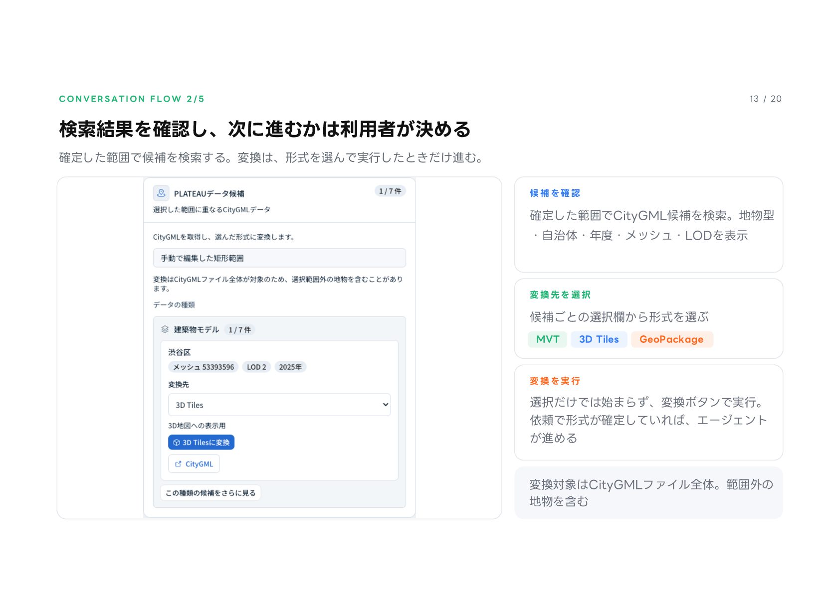The width and height of the screenshot is (840, 593).
Task: Click the 変換を実行 card heading
Action: tap(555, 381)
